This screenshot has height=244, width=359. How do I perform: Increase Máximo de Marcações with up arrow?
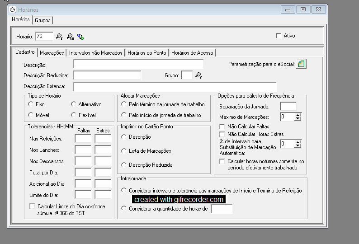pos(298,115)
